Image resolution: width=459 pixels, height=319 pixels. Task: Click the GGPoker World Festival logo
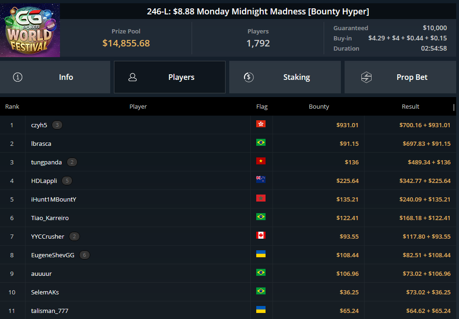click(30, 30)
